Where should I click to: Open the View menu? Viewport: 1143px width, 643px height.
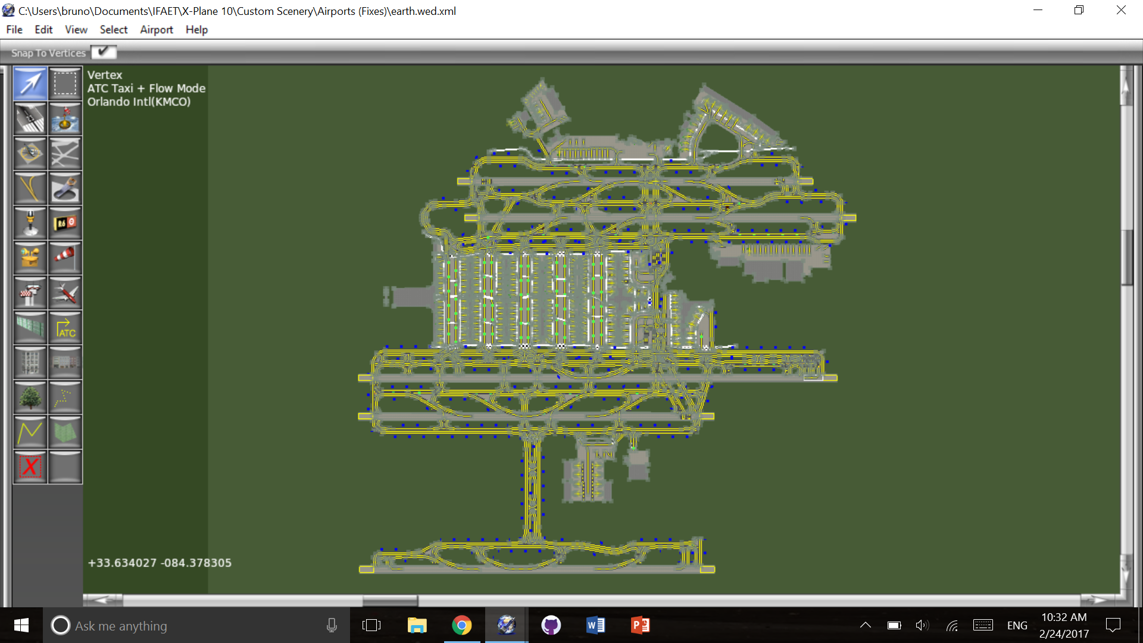[x=76, y=30]
